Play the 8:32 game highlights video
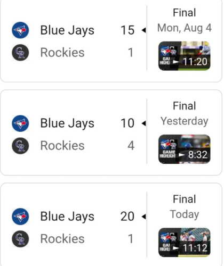This screenshot has width=224, height=266. click(185, 149)
